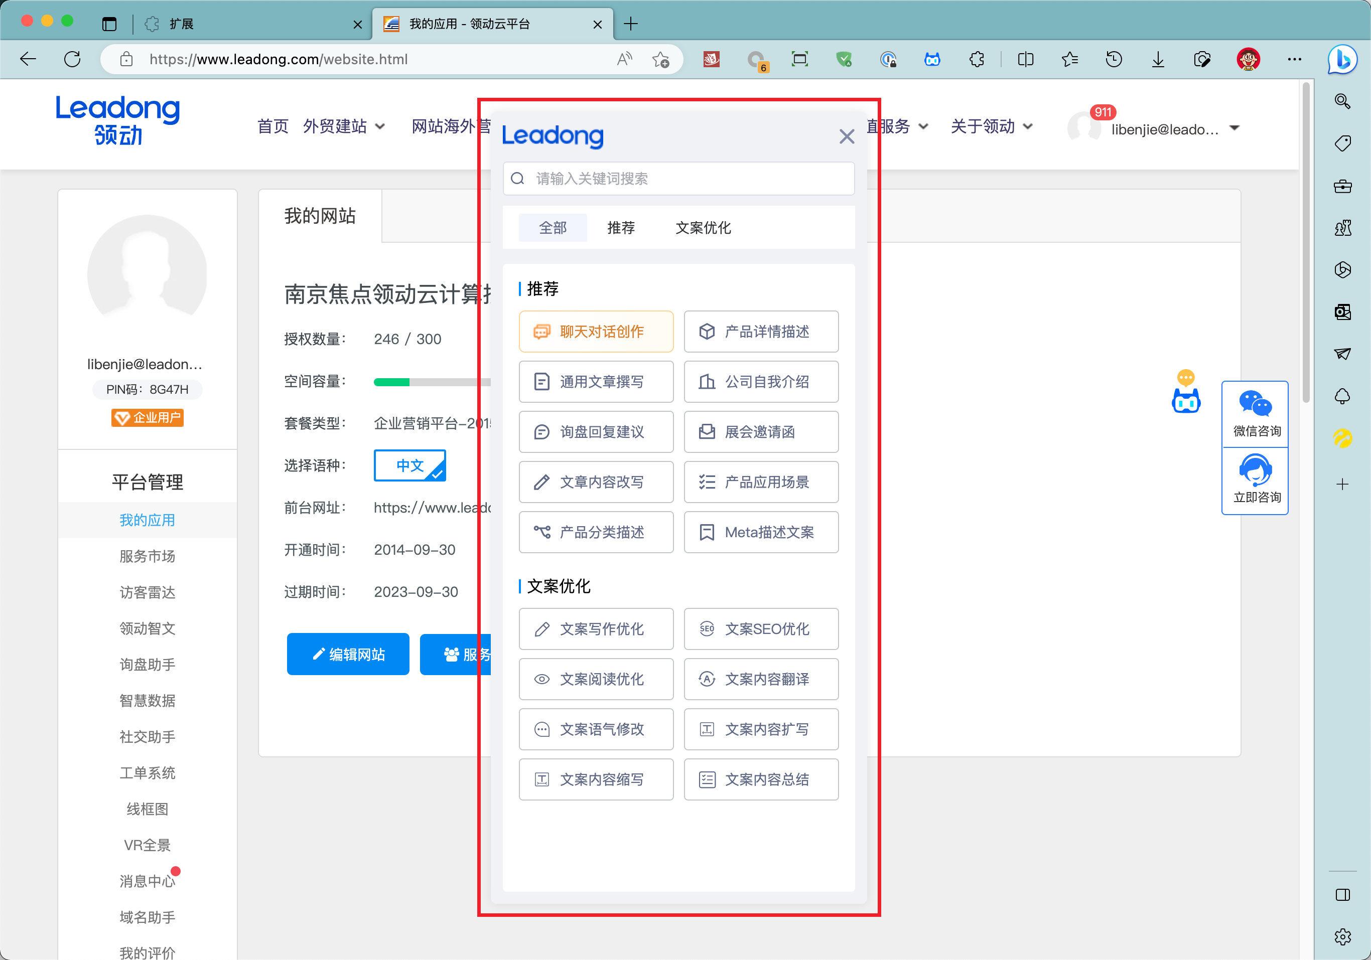Open 服务市场 in sidebar menu
This screenshot has width=1371, height=960.
coord(147,556)
